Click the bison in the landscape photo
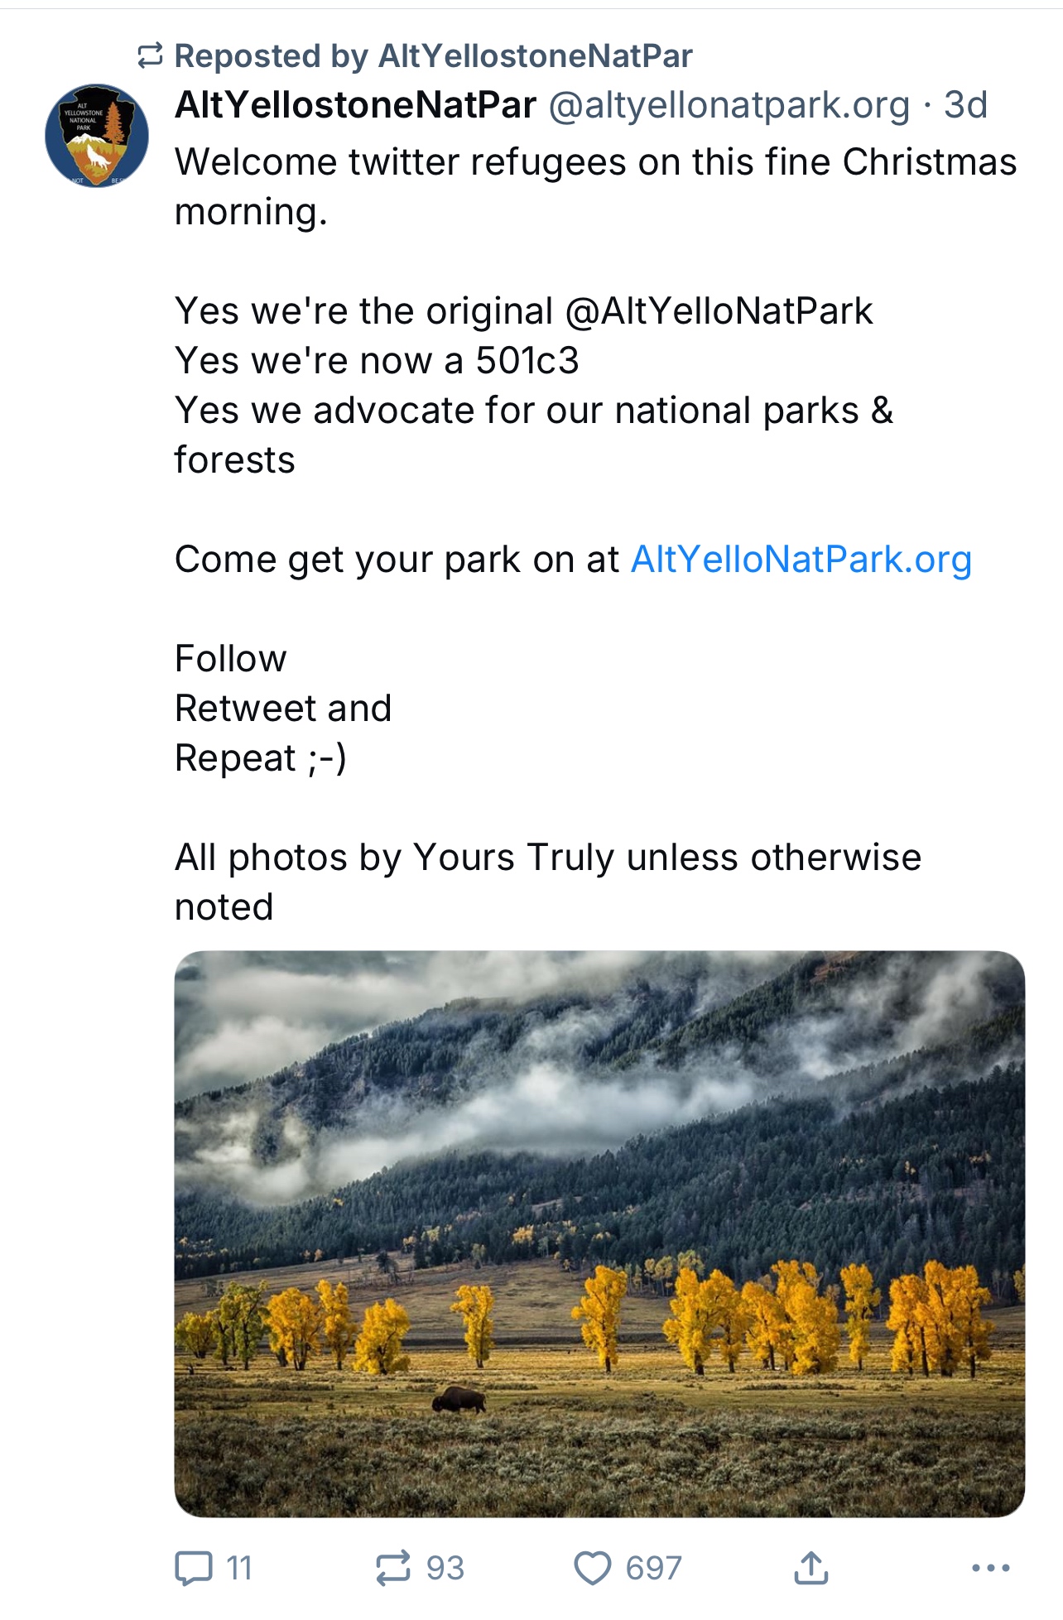The image size is (1063, 1620). tap(458, 1400)
